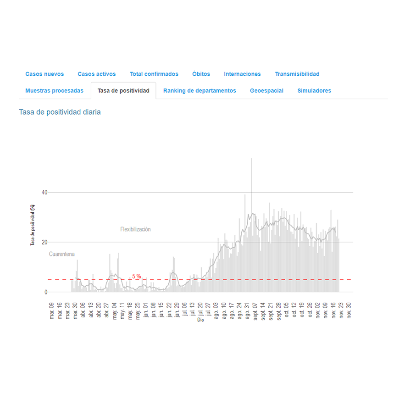Switch to the Casos activos tab

96,74
